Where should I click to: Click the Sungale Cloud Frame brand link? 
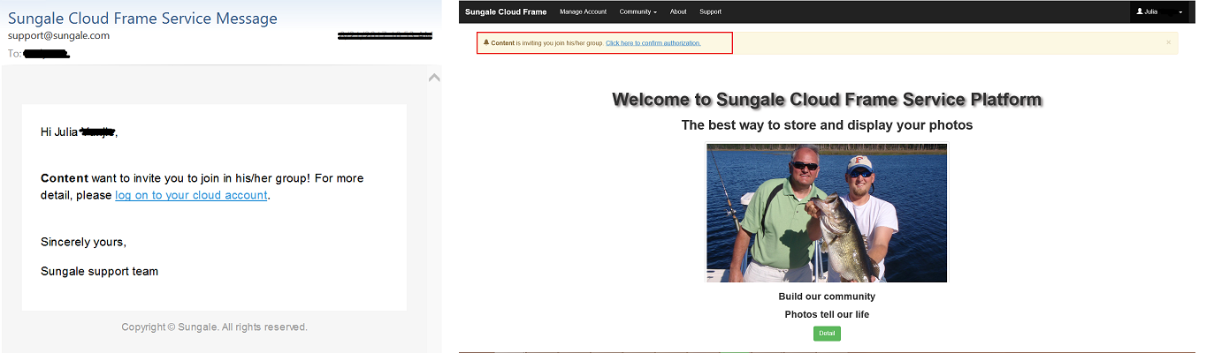506,11
